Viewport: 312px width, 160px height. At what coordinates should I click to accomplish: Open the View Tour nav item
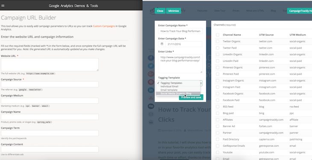[220, 11]
